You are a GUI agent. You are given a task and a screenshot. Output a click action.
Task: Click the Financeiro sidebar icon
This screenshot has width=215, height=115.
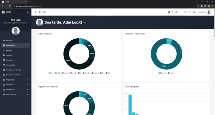point(4,85)
